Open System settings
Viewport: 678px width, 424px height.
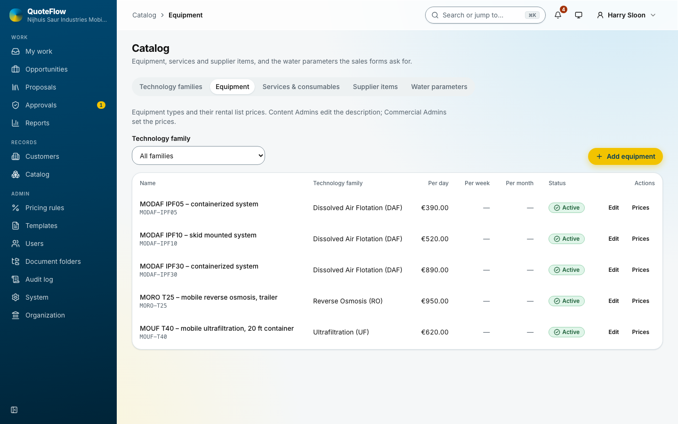pyautogui.click(x=58, y=297)
